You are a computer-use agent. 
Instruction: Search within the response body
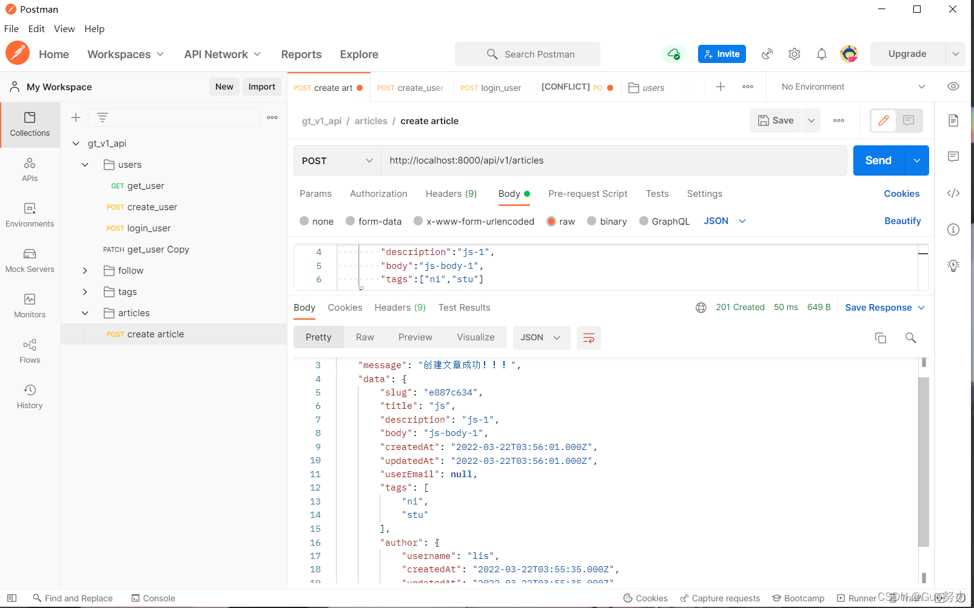(x=910, y=338)
